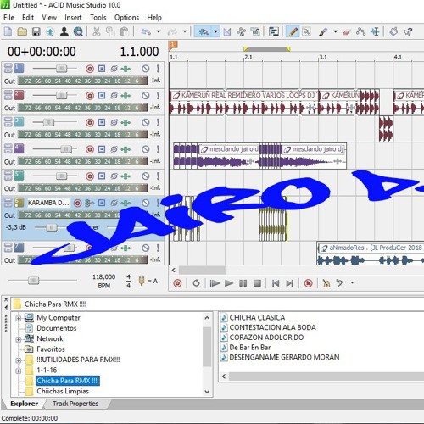
Task: Open the snapping options dropdown arrow
Action: coord(215,31)
